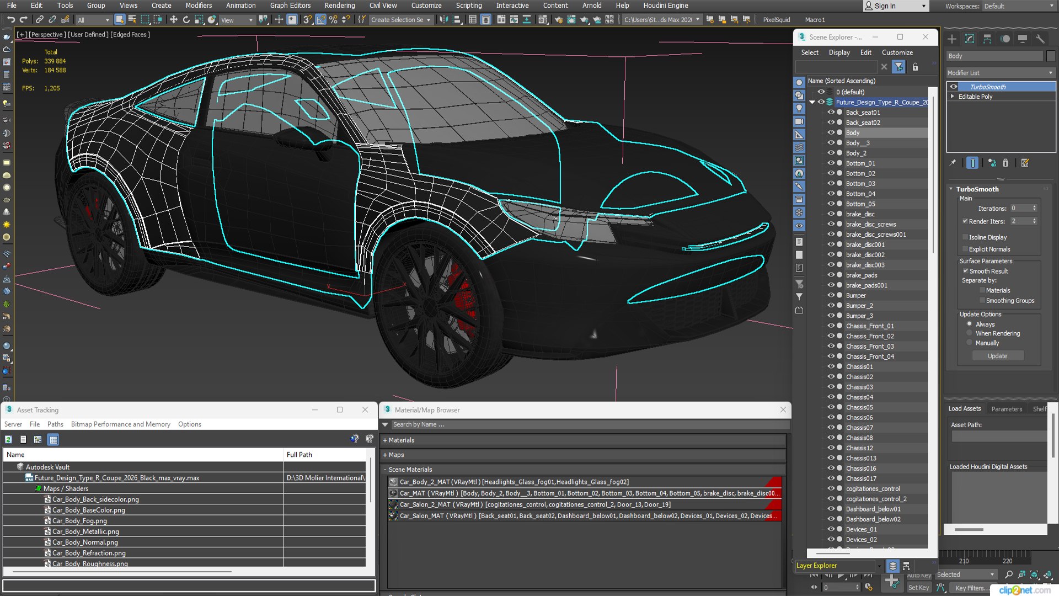Toggle Percent Snap in main toolbar
The width and height of the screenshot is (1059, 596).
pyautogui.click(x=333, y=20)
